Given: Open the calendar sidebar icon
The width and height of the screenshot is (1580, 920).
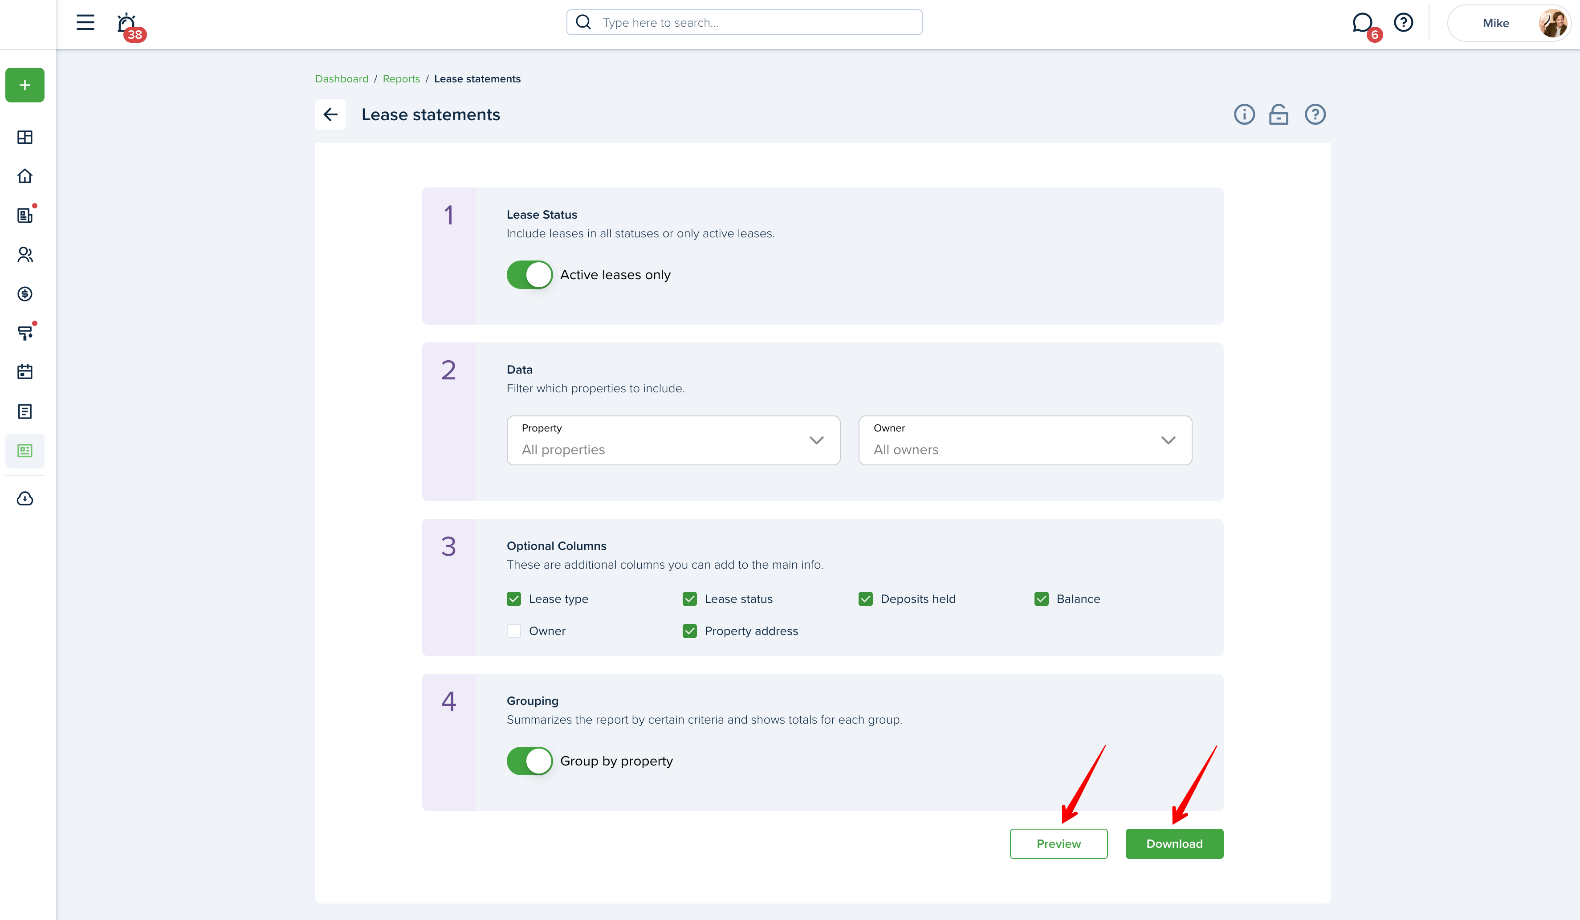Looking at the screenshot, I should 25,372.
